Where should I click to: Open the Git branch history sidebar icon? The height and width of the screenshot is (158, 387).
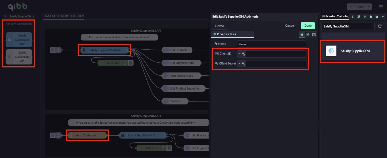pyautogui.click(x=365, y=17)
